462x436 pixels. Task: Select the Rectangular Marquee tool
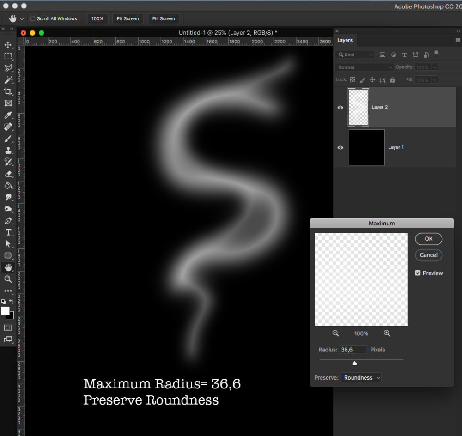(x=8, y=56)
